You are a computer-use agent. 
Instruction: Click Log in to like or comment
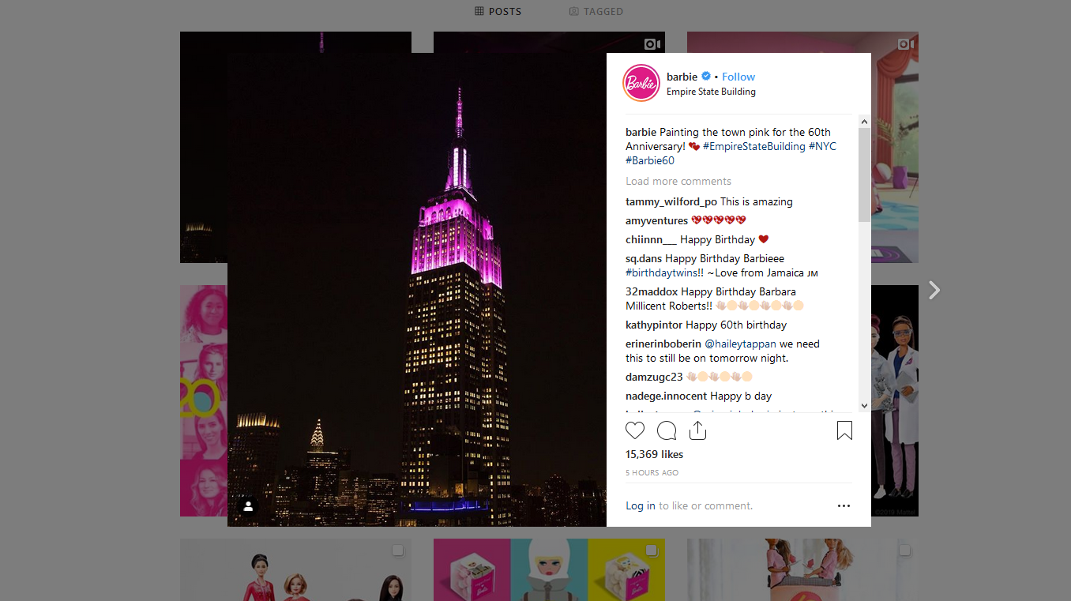[x=641, y=505]
